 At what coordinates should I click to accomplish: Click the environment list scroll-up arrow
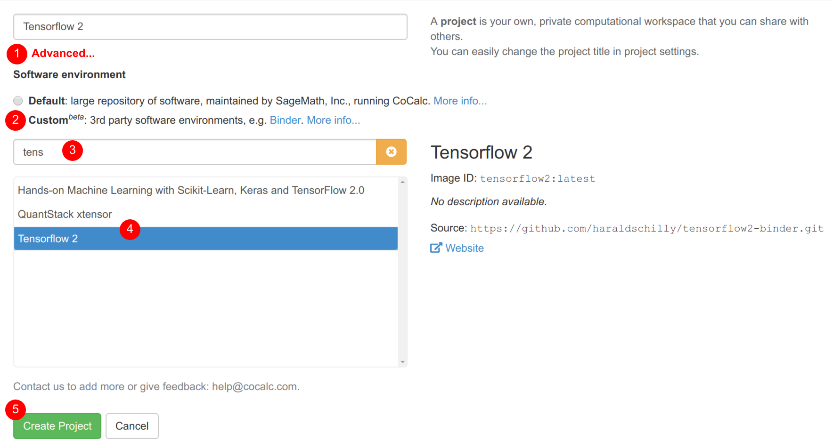(x=402, y=182)
